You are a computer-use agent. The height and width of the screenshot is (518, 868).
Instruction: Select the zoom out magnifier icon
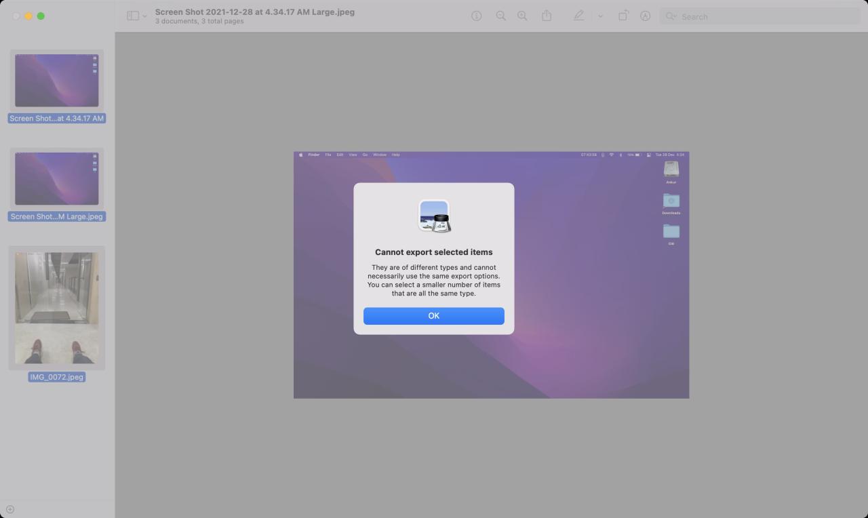click(x=501, y=16)
